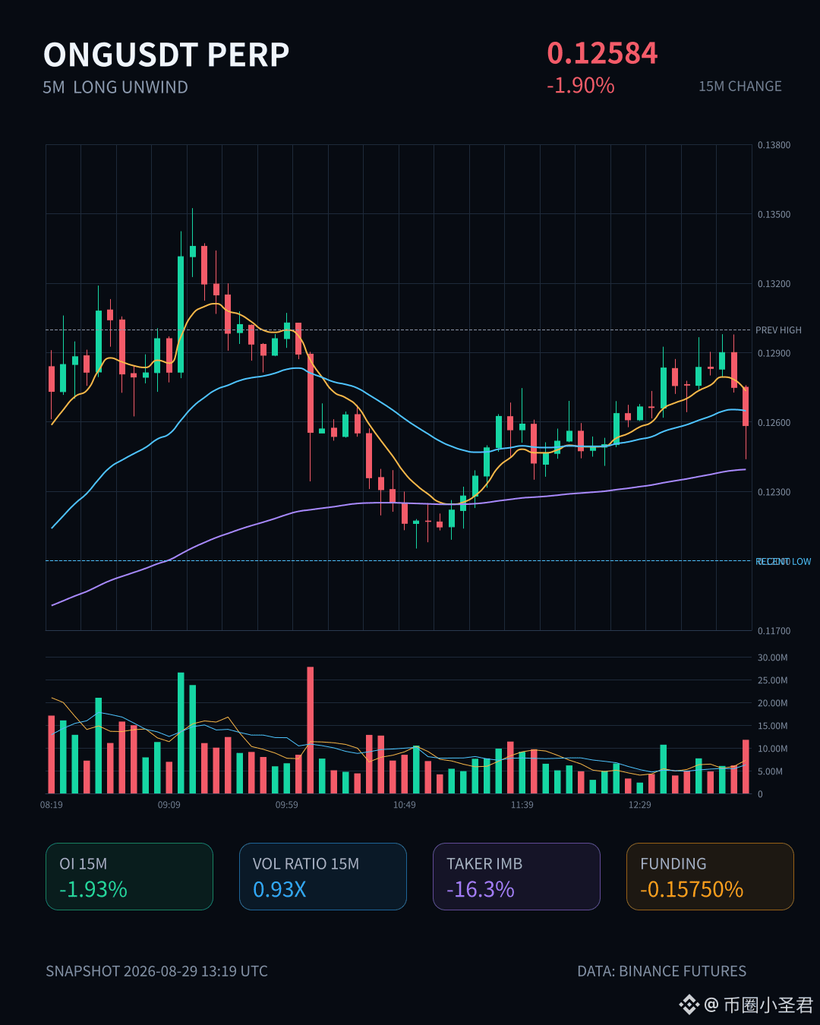Viewport: 820px width, 1025px height.
Task: Click the 25.00M volume axis label
Action: (x=772, y=680)
